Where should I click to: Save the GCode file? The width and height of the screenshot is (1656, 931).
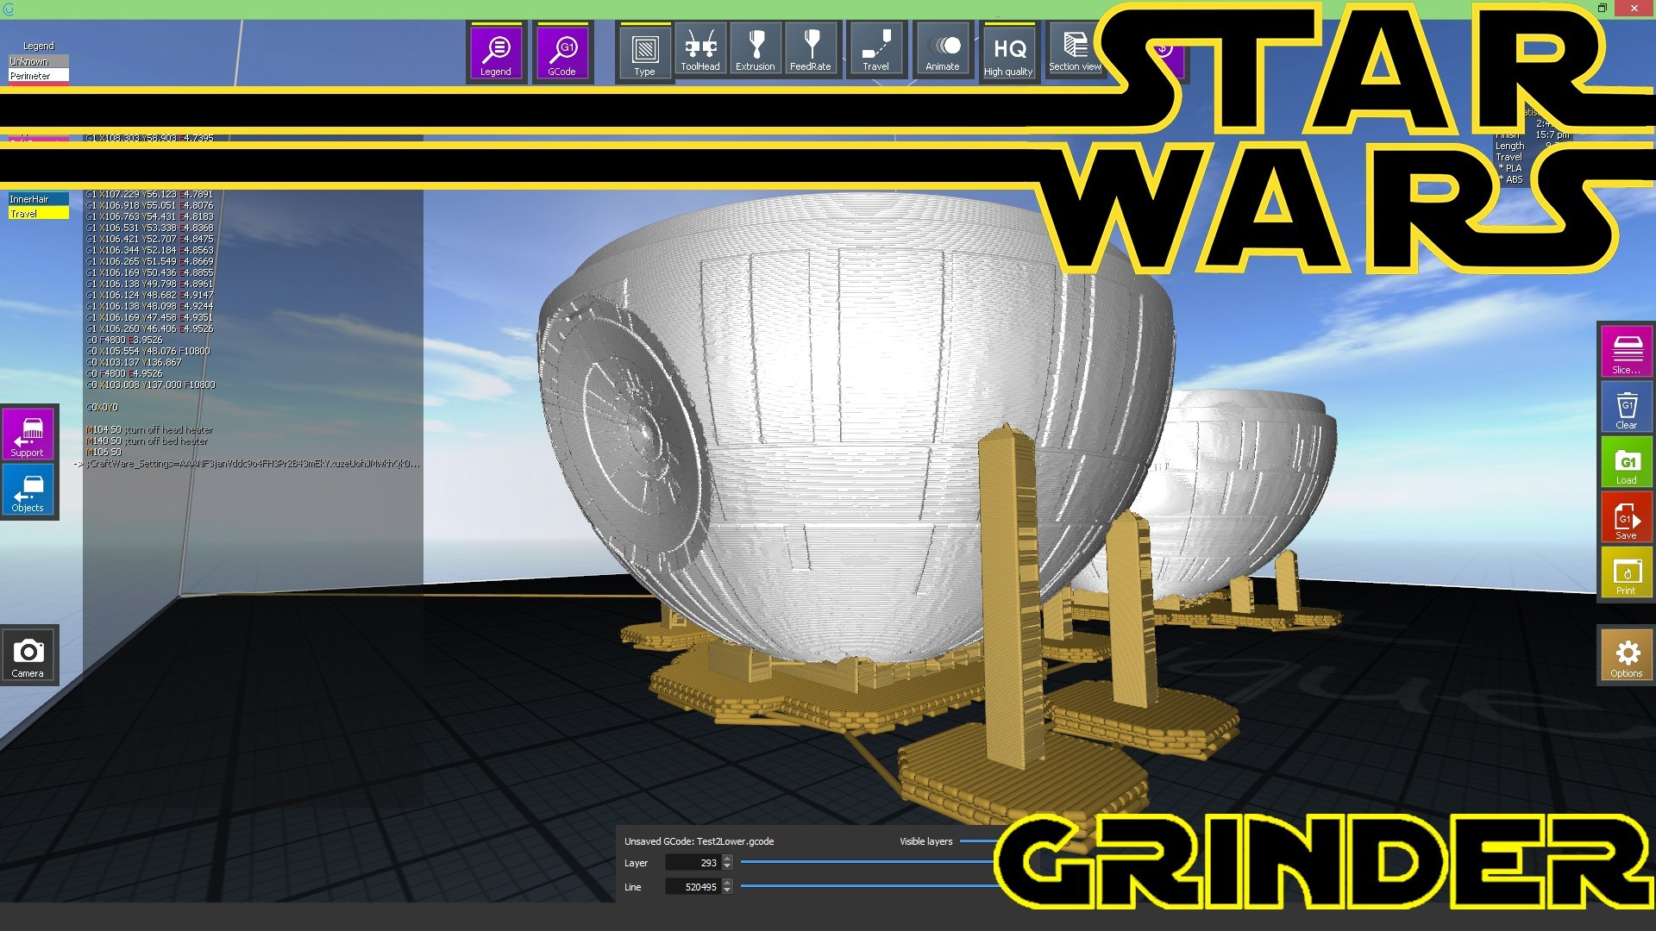pyautogui.click(x=1627, y=517)
